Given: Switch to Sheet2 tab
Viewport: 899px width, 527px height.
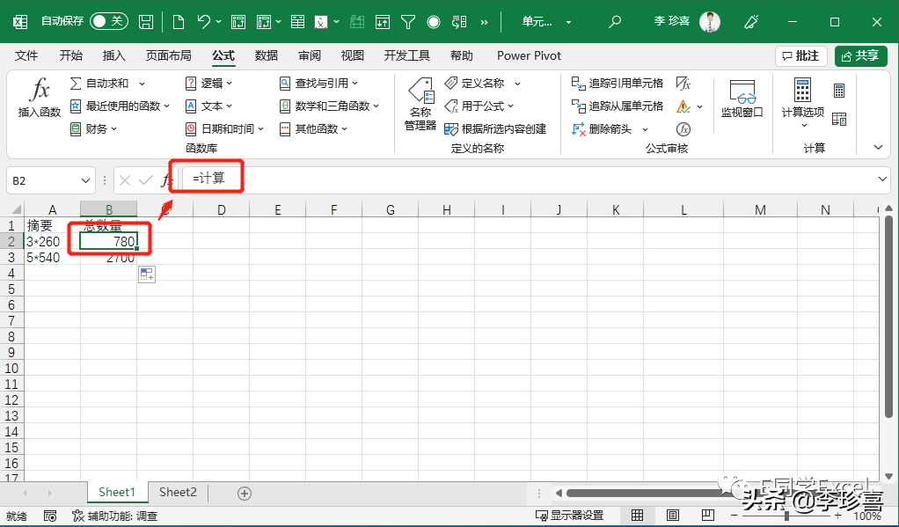Looking at the screenshot, I should coord(178,493).
